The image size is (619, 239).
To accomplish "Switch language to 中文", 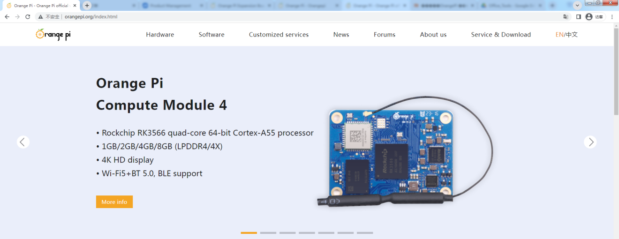I will point(572,35).
